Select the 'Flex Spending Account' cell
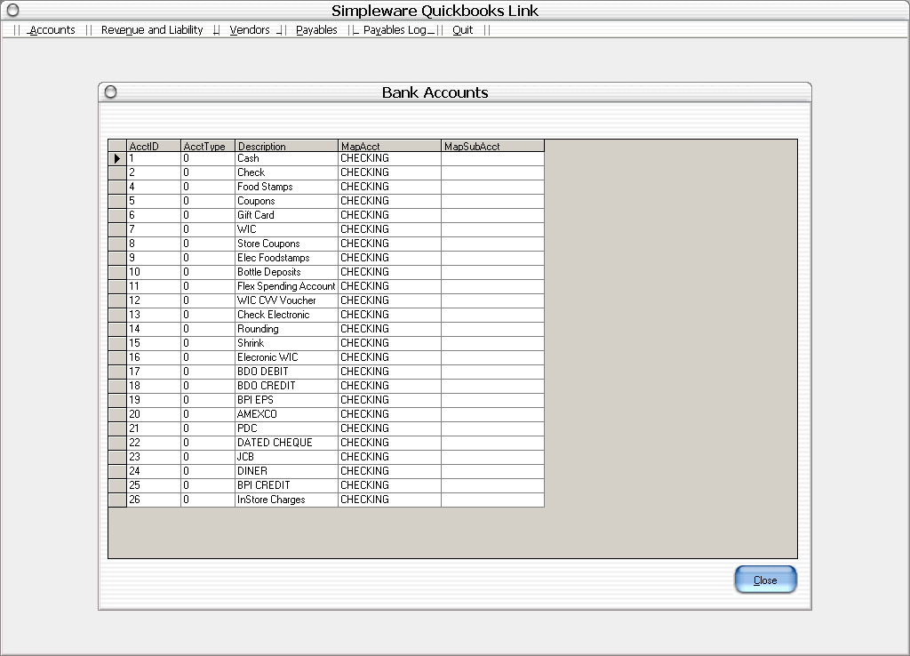 [287, 287]
